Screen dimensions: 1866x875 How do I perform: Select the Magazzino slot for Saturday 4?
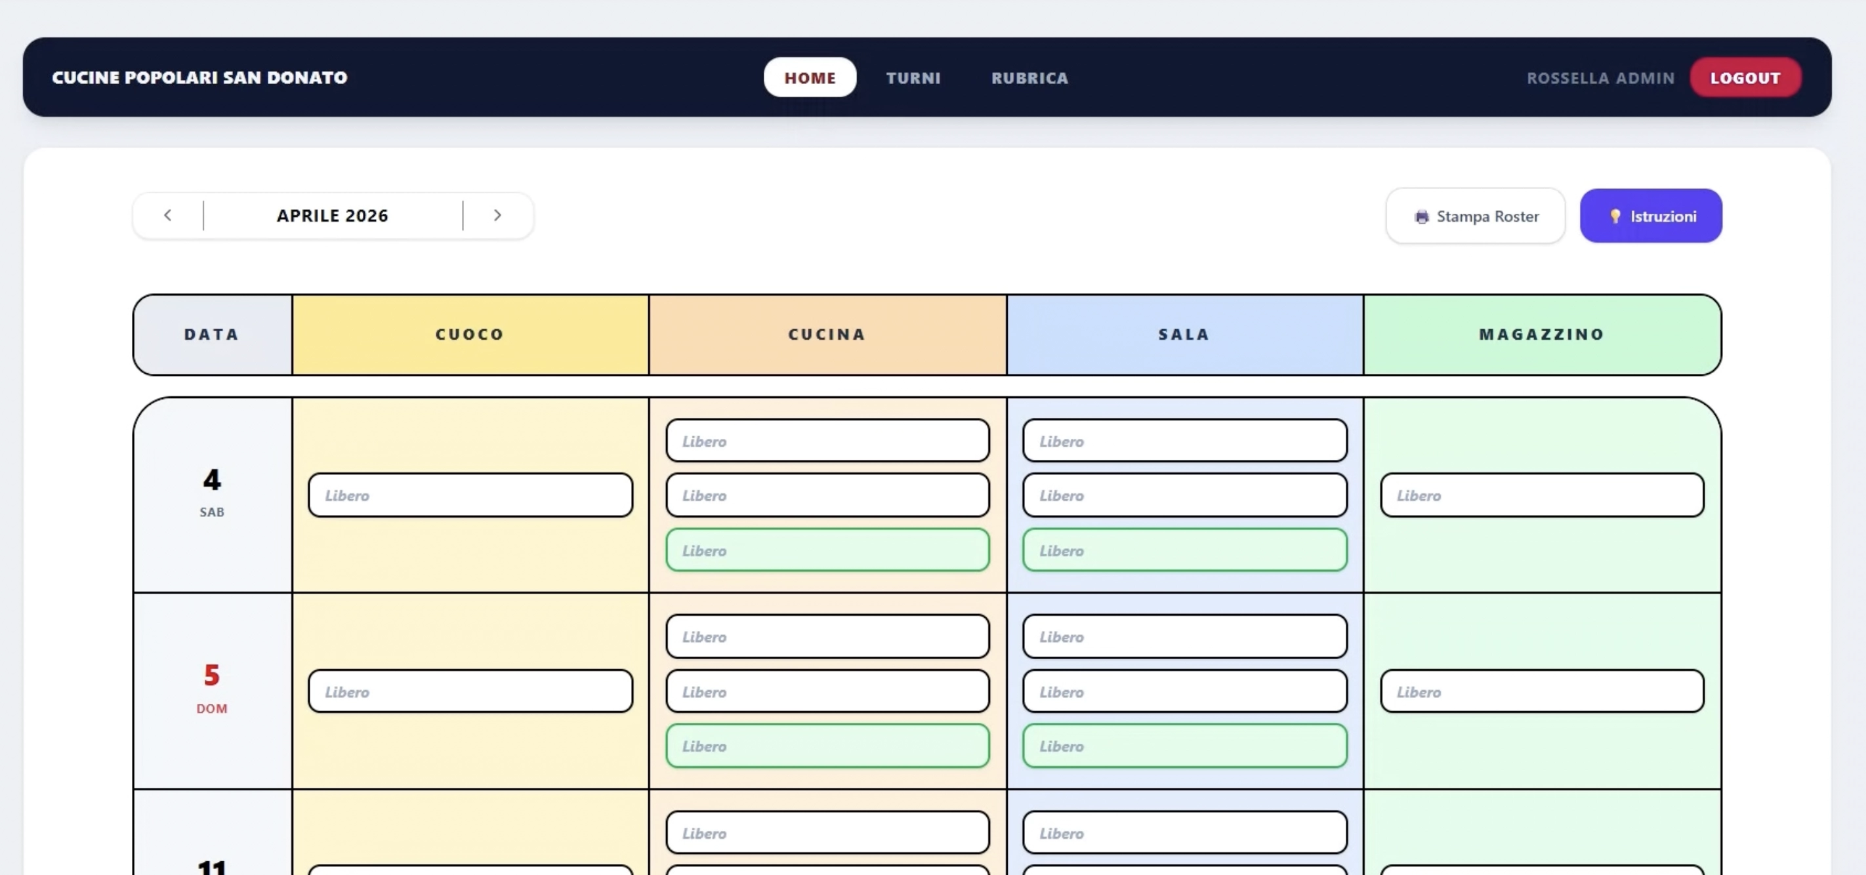pos(1542,495)
